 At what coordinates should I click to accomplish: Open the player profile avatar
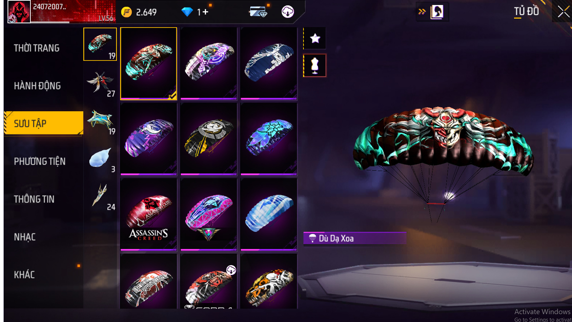19,12
